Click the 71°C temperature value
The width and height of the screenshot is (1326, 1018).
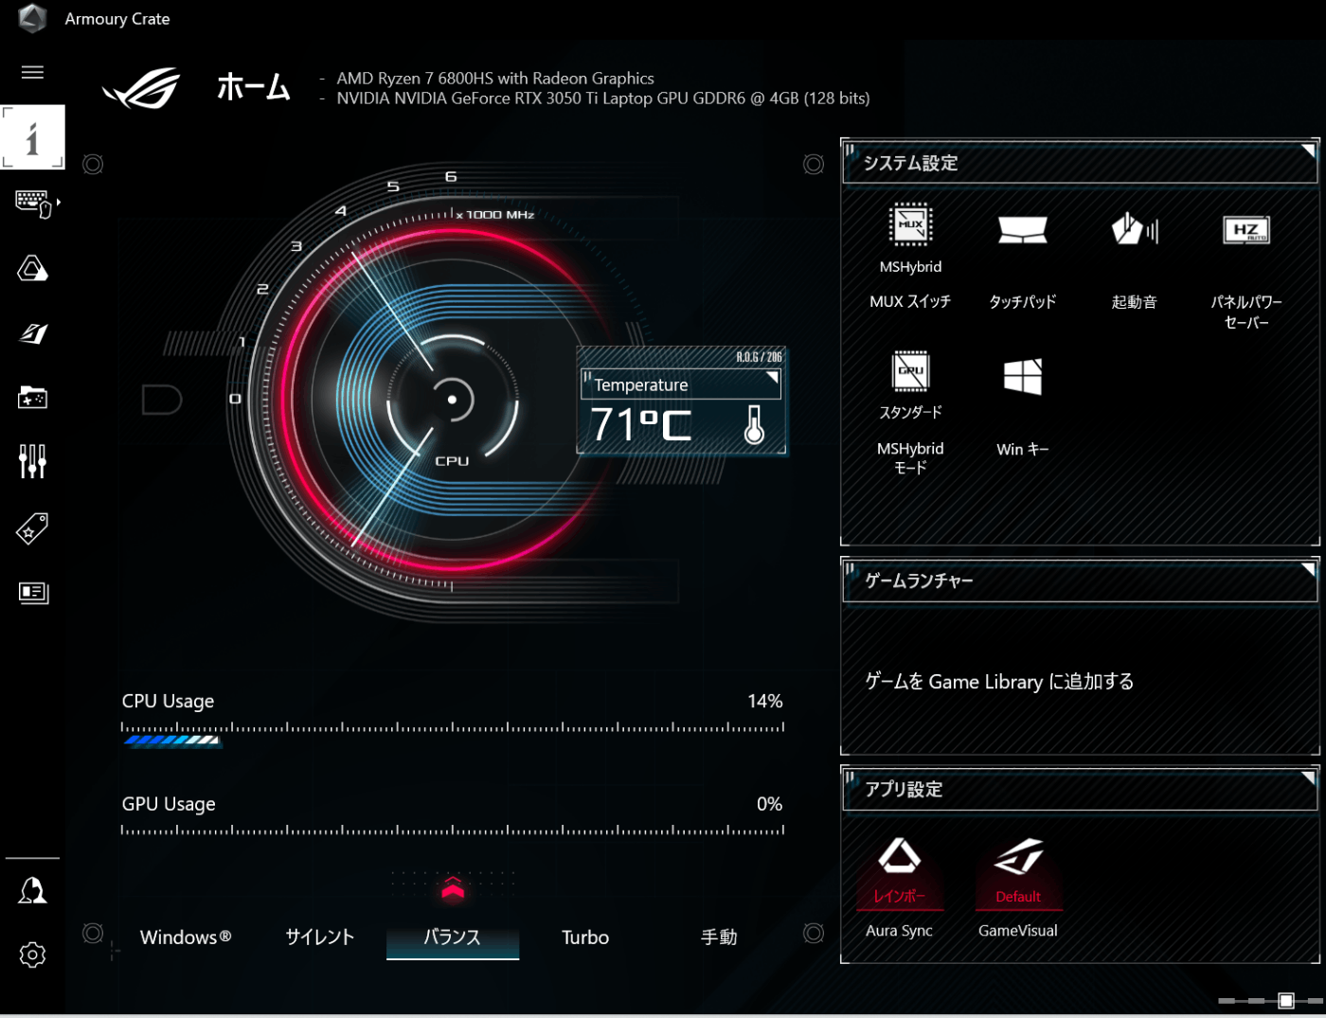(x=641, y=424)
